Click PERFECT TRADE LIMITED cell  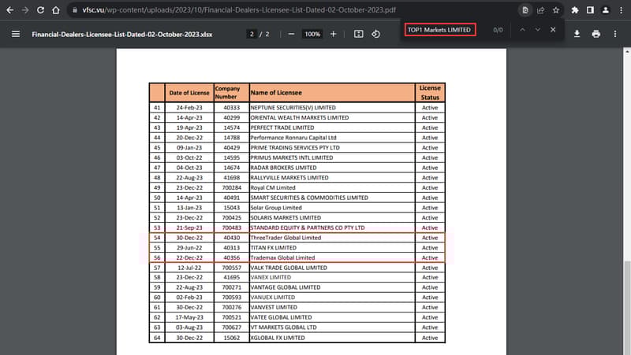332,128
